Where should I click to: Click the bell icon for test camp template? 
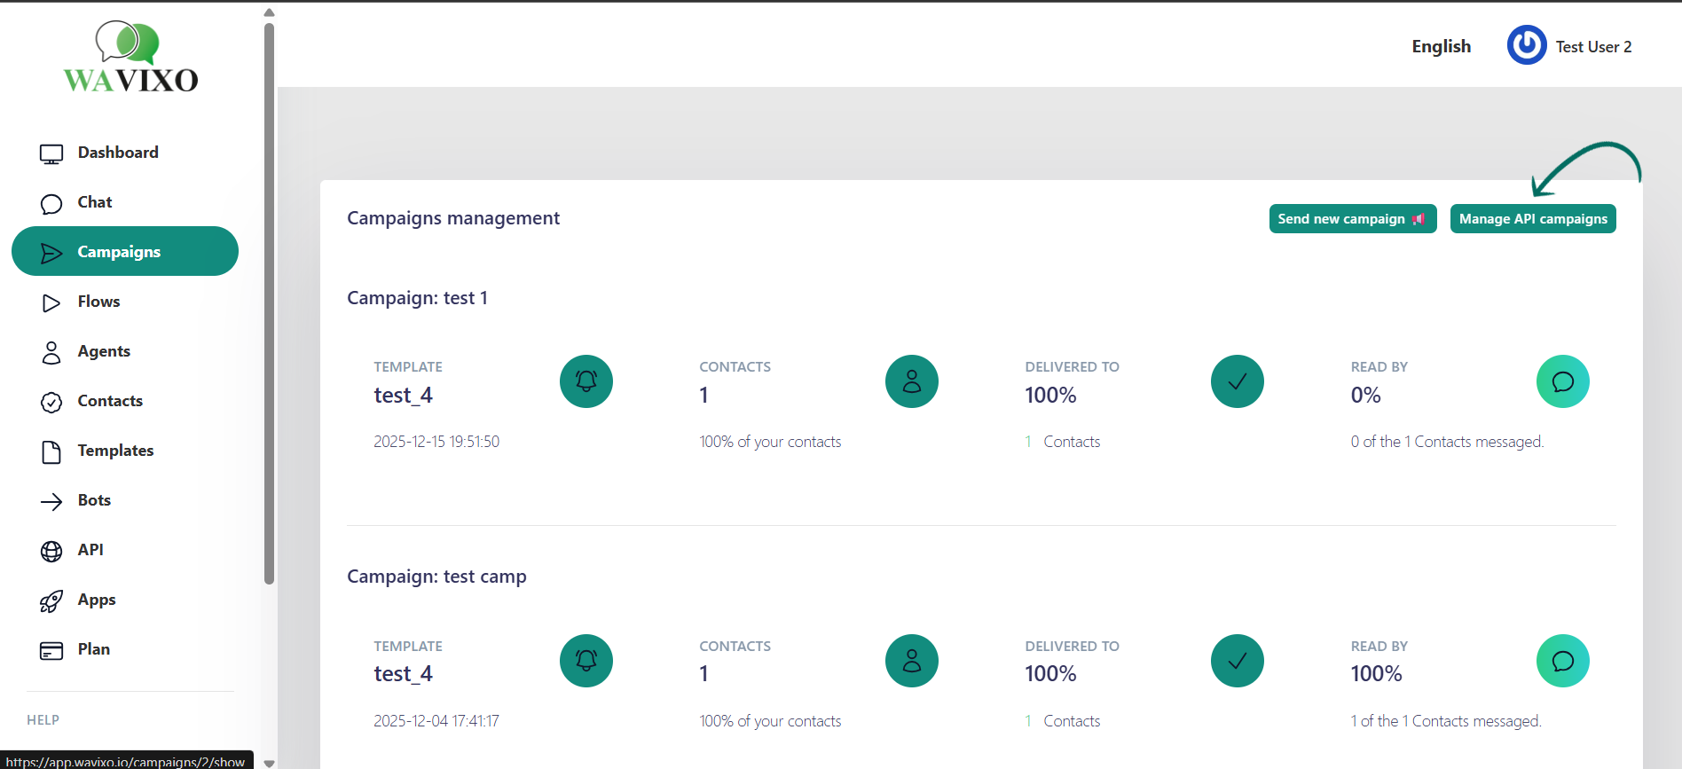click(x=586, y=661)
